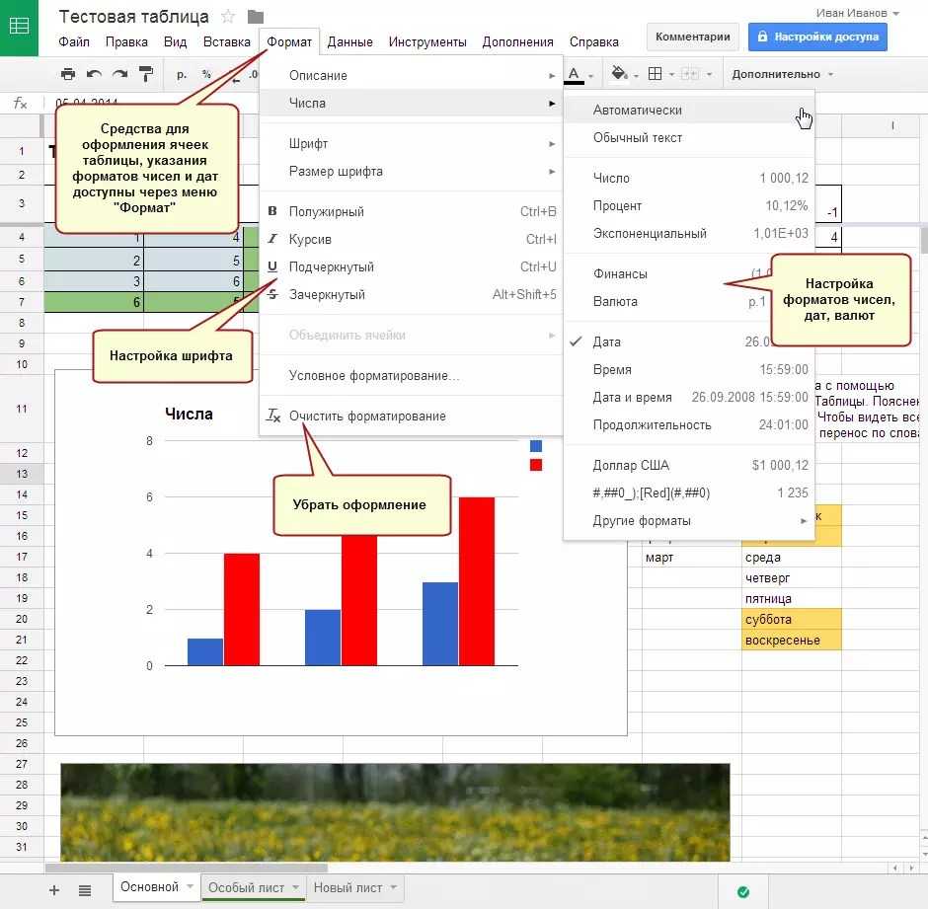The height and width of the screenshot is (909, 928).
Task: Pick the Процент number format
Action: click(x=617, y=205)
